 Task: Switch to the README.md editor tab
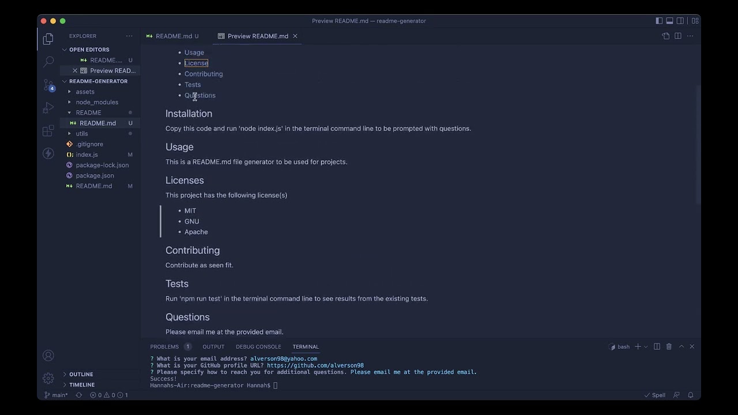[x=172, y=36]
